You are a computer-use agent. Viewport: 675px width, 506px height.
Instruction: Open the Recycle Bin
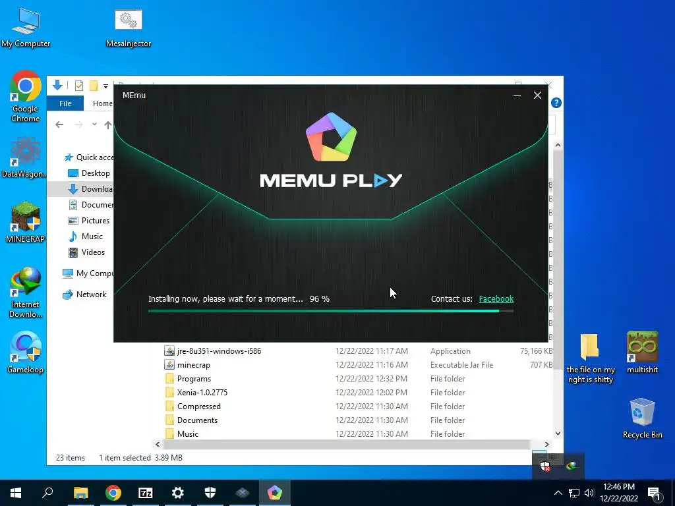tap(642, 418)
